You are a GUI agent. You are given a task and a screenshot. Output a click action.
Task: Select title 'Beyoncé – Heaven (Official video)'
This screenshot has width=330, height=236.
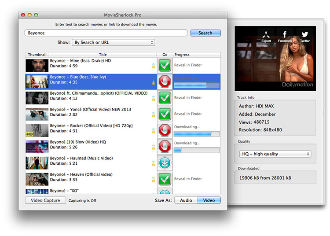81,174
